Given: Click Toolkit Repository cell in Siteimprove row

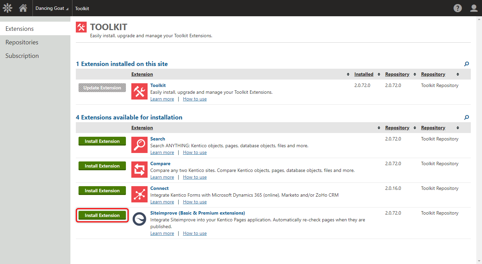Looking at the screenshot, I should [440, 213].
